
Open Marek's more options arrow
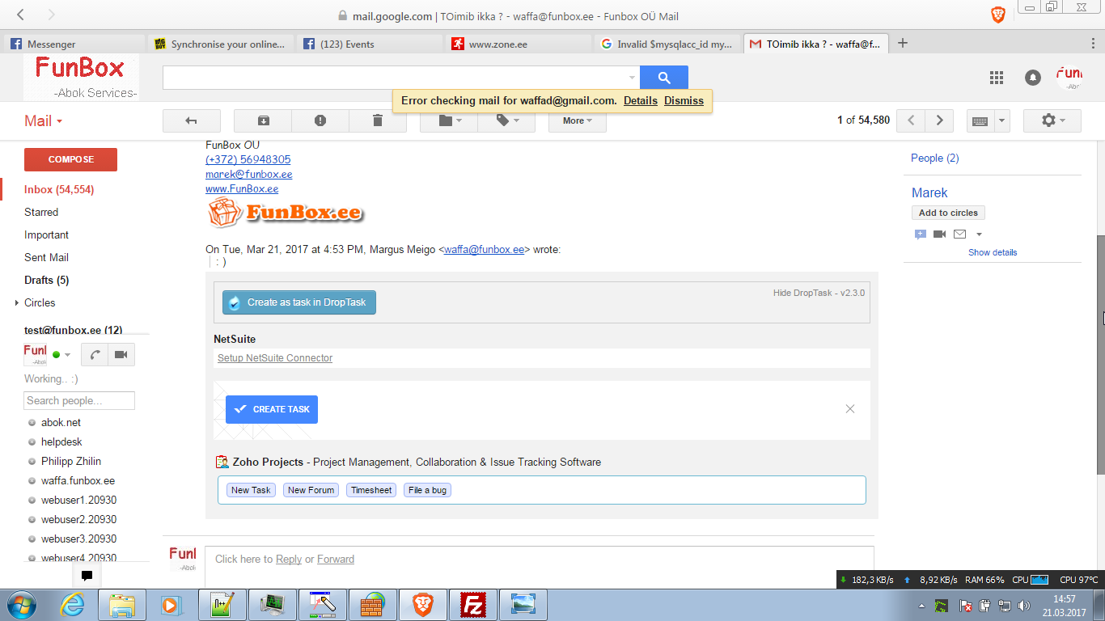click(980, 234)
